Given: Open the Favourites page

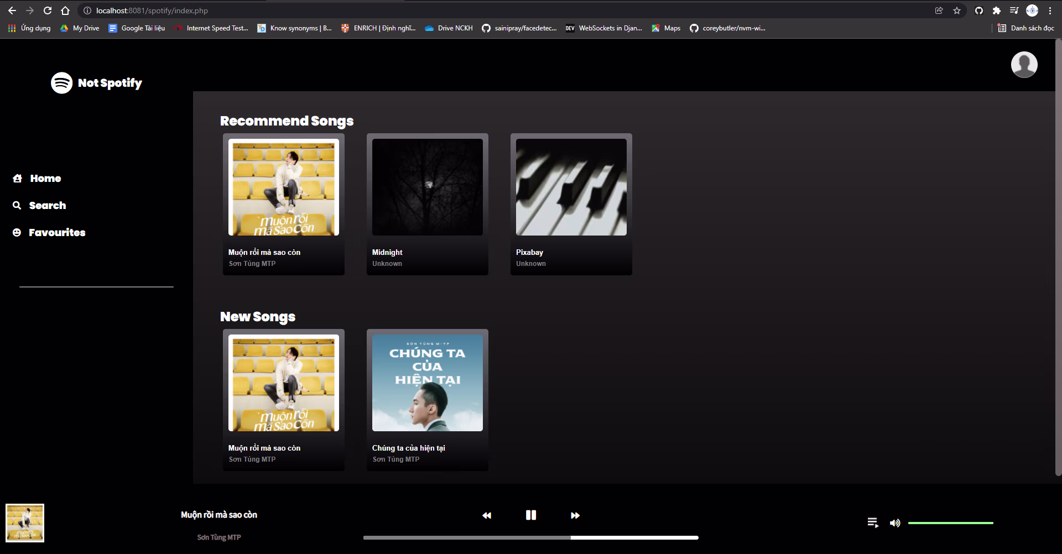Looking at the screenshot, I should (57, 232).
